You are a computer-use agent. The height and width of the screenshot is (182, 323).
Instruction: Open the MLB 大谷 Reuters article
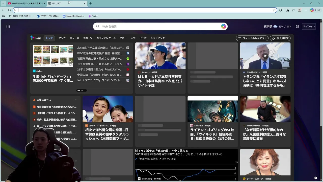(160, 68)
